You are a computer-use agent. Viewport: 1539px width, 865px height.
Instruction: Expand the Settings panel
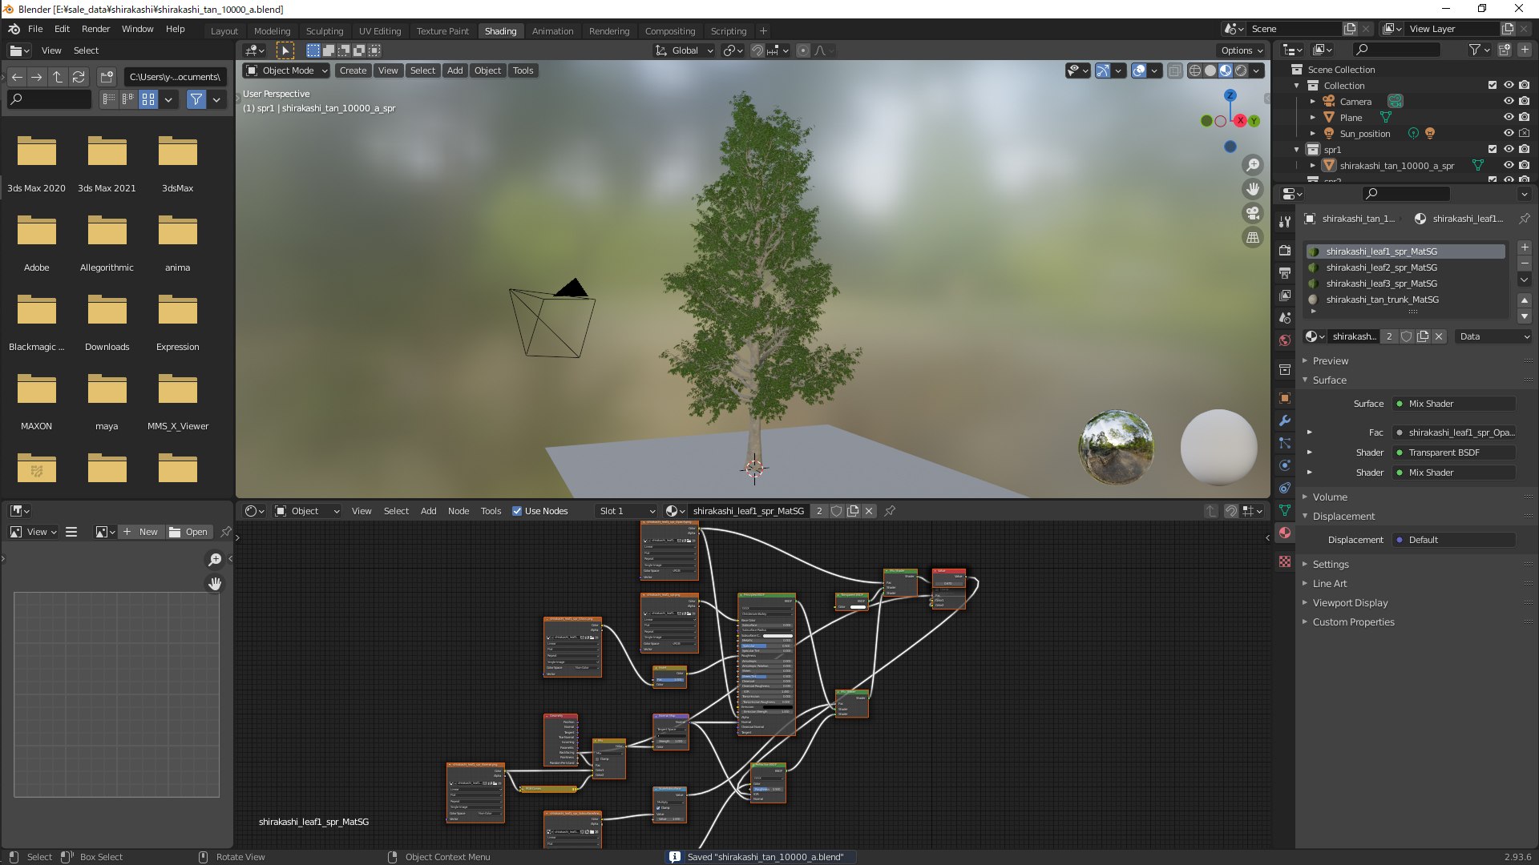click(x=1331, y=565)
